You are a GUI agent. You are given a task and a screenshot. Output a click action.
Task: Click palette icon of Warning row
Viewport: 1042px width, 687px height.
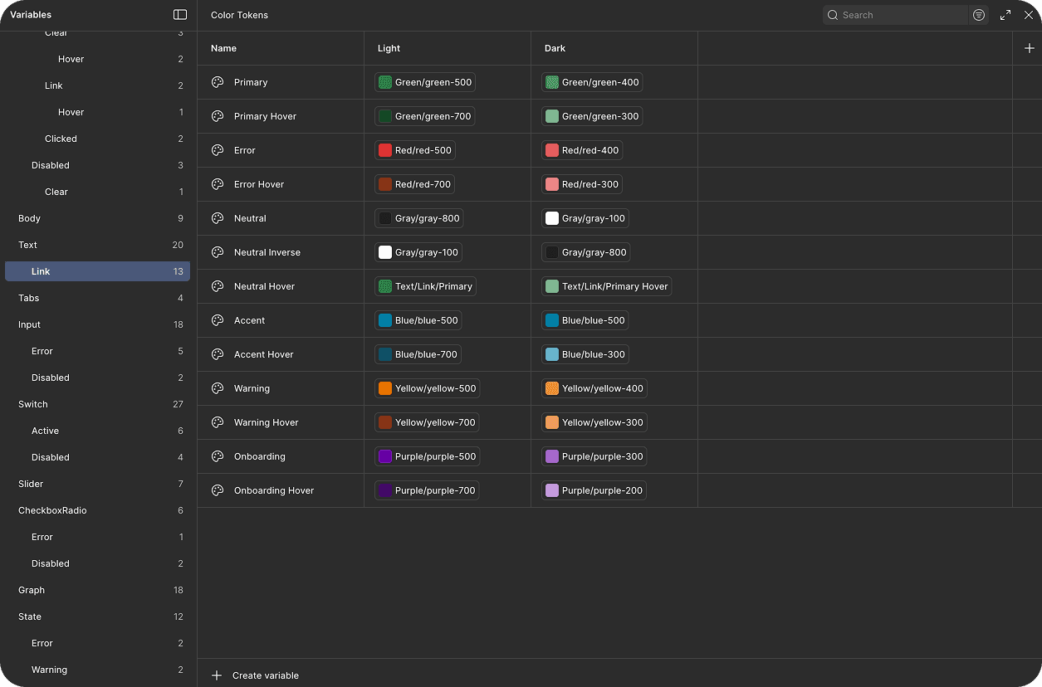click(218, 388)
